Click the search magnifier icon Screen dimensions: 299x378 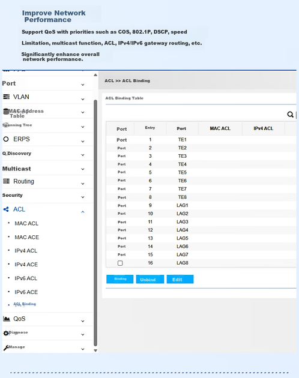click(x=291, y=115)
